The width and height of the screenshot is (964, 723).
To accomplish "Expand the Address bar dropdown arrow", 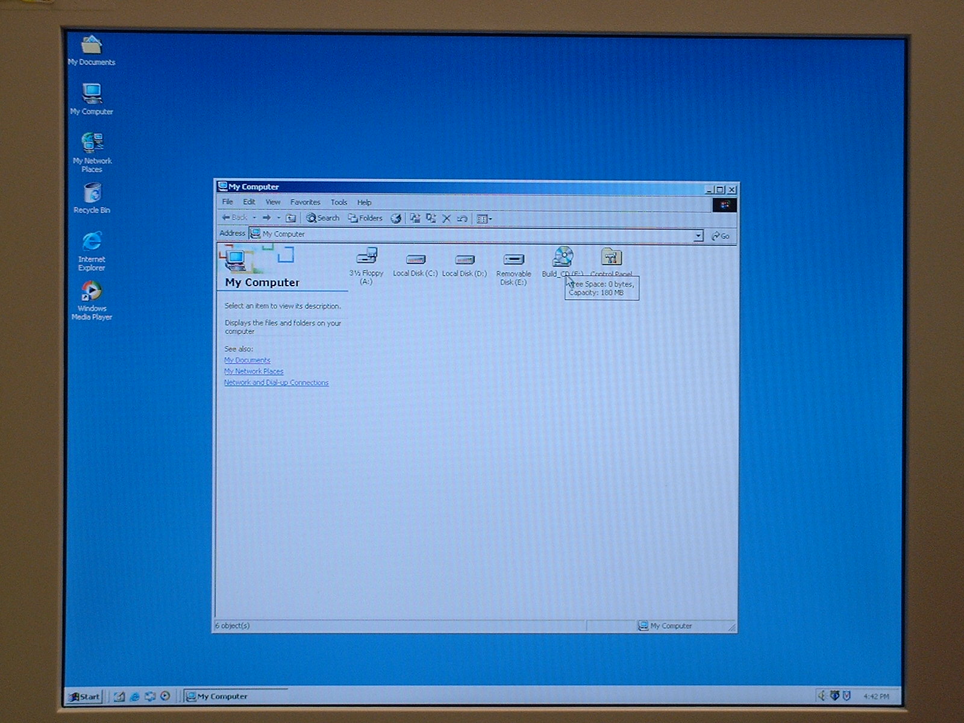I will point(698,236).
